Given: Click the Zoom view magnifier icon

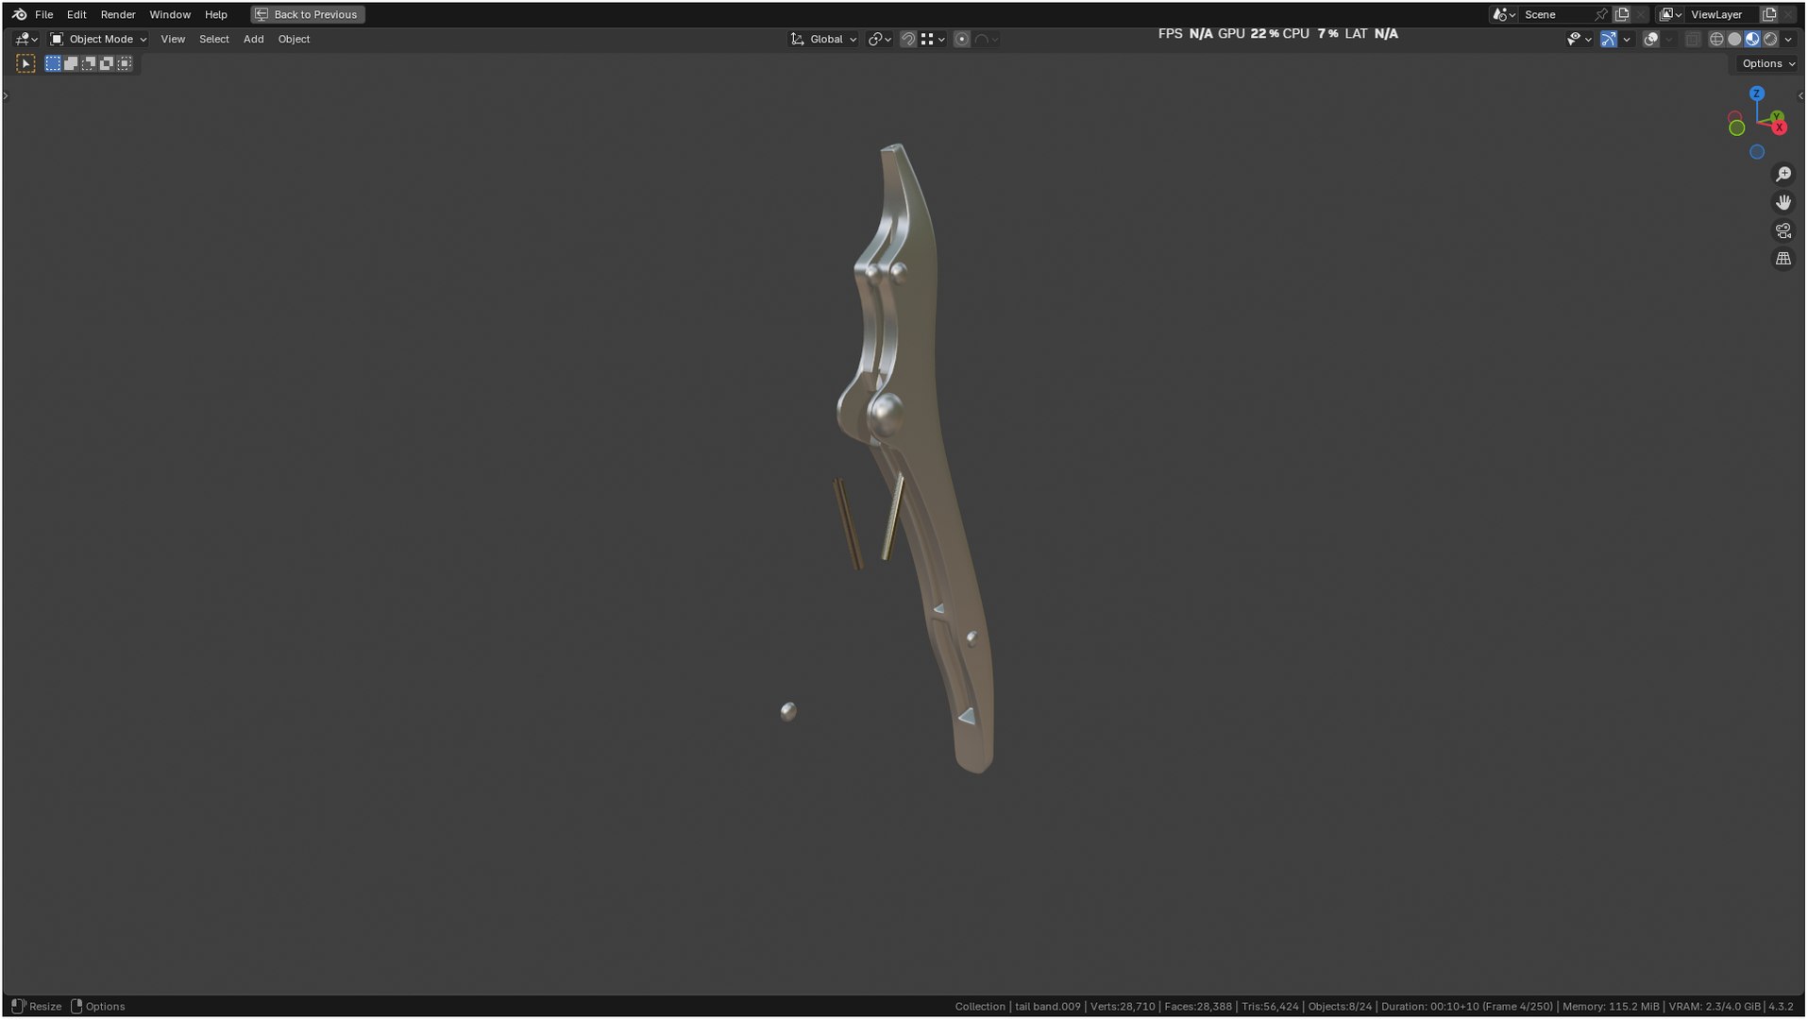Looking at the screenshot, I should [1783, 175].
